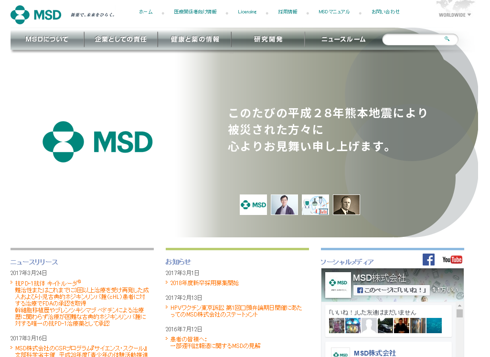The height and width of the screenshot is (357, 490).
Task: Open HPVワクチン東京訴訟 statement link
Action: (236, 311)
